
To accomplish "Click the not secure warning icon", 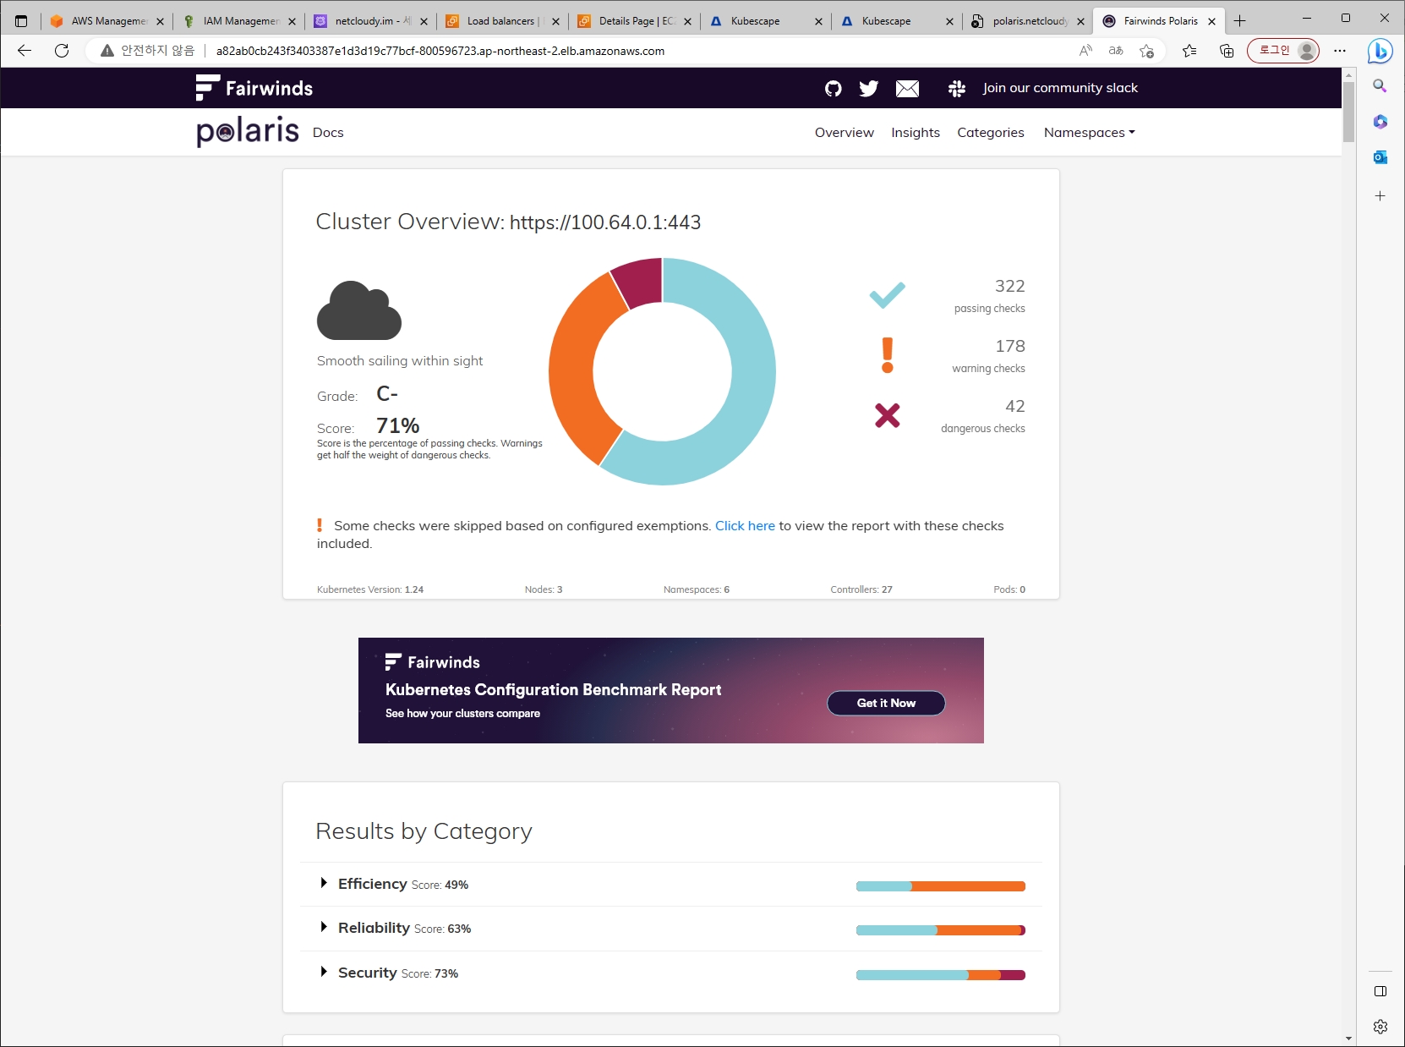I will point(107,51).
